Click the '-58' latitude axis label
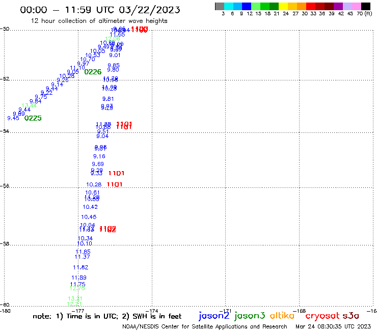The width and height of the screenshot is (377, 331). 5,243
